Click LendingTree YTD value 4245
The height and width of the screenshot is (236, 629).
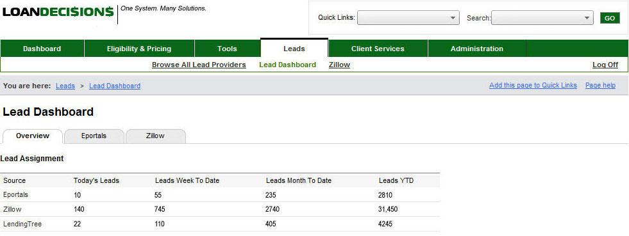click(385, 224)
